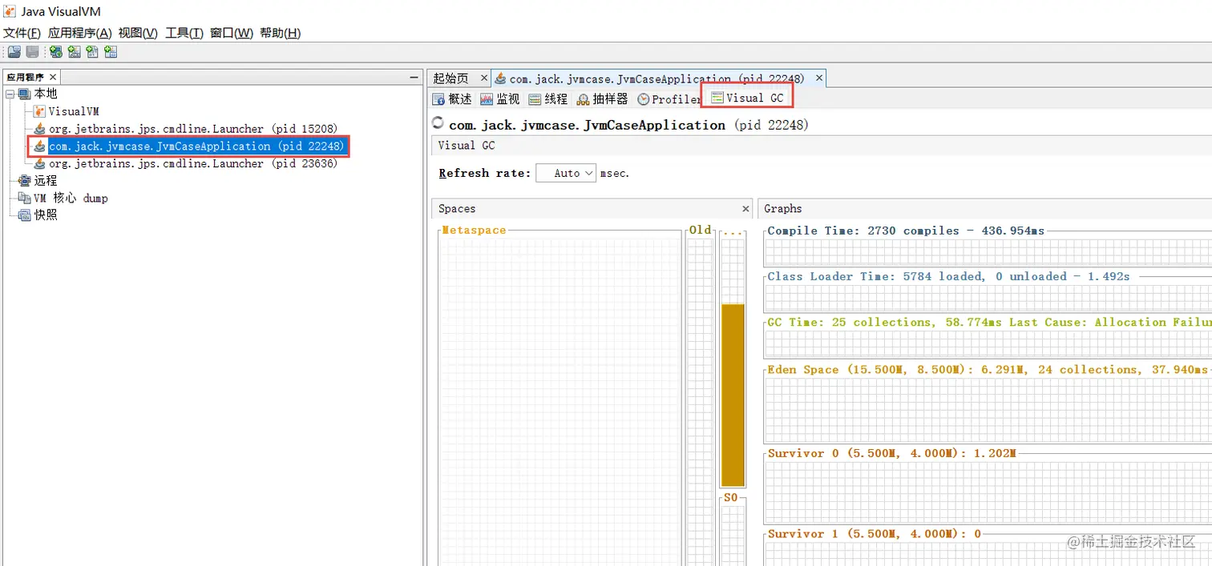Close the JvmCaseApplication document tab
This screenshot has width=1212, height=566.
click(x=819, y=78)
